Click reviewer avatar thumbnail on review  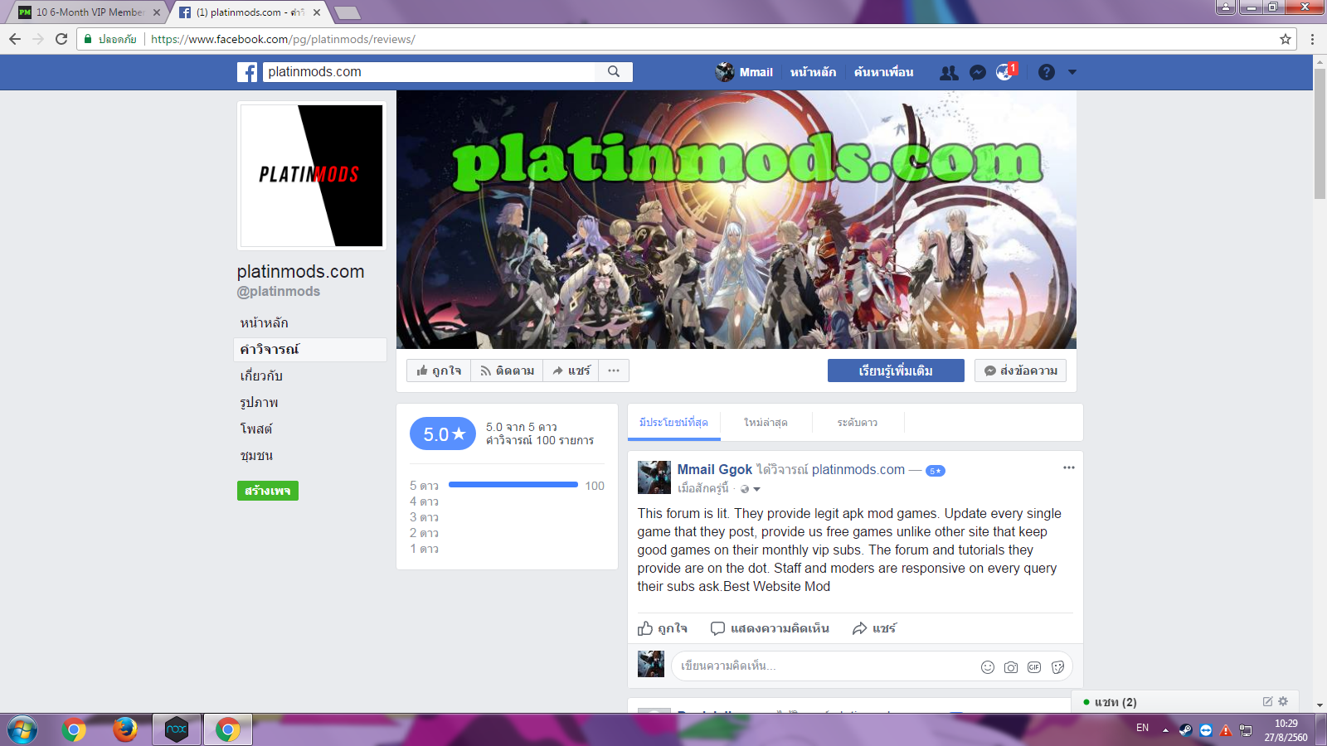[654, 477]
